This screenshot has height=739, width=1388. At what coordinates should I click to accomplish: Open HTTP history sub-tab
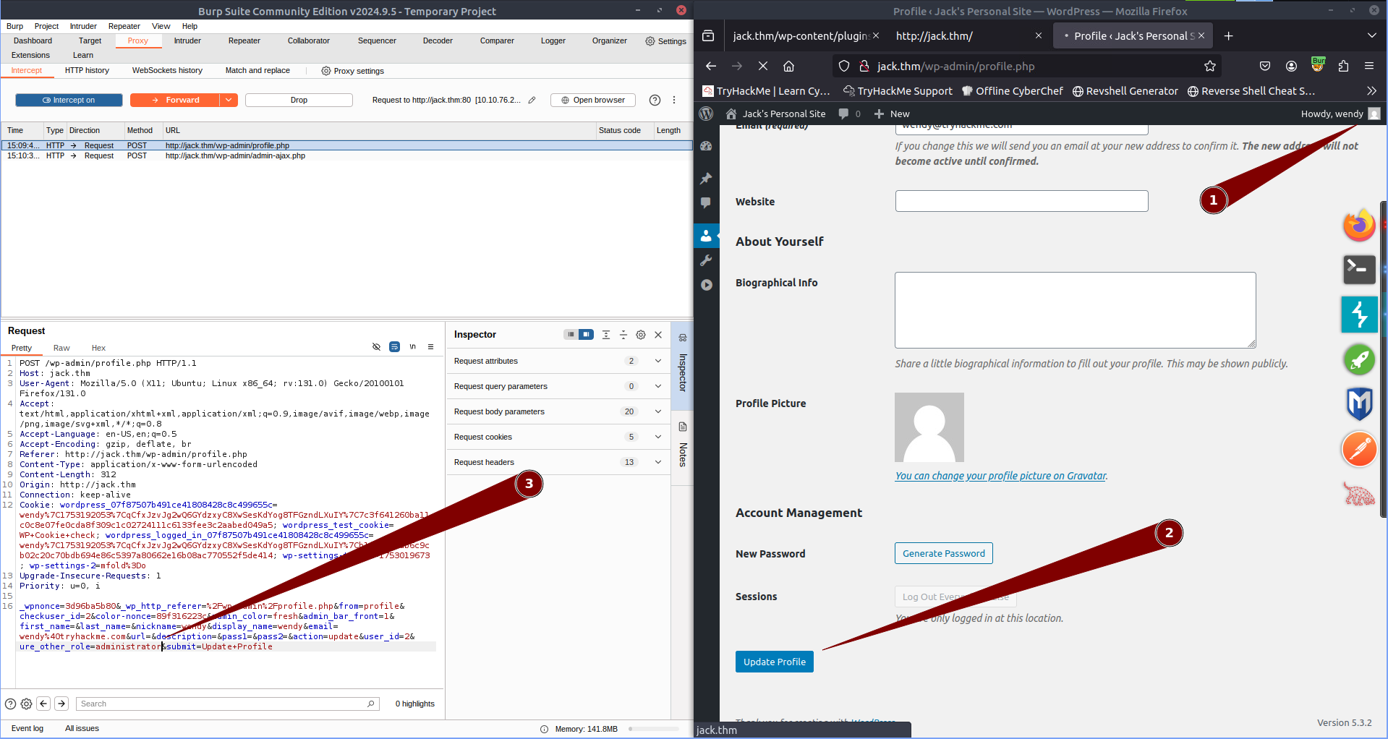coord(87,70)
